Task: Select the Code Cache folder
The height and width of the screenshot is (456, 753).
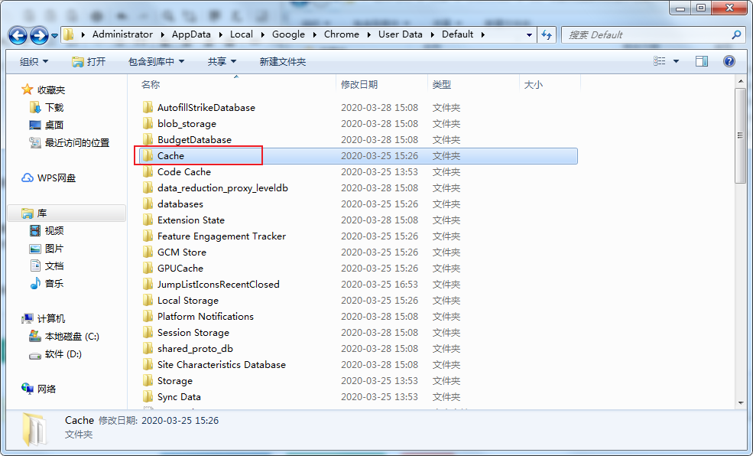Action: pos(183,172)
